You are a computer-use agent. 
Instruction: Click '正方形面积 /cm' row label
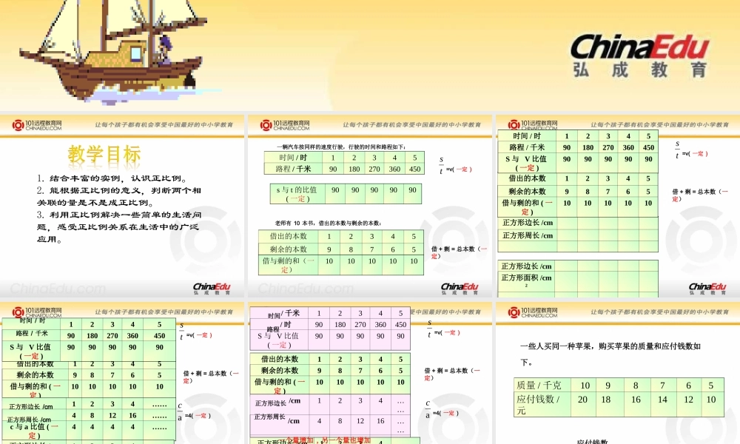526,280
